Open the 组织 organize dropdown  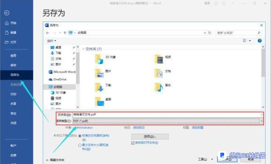pos(51,41)
